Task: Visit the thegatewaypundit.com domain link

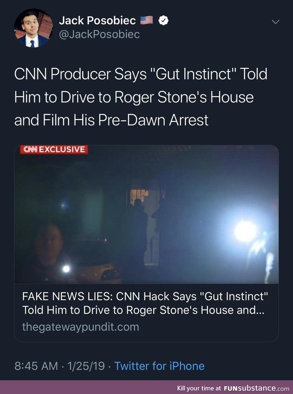Action: pos(80,327)
